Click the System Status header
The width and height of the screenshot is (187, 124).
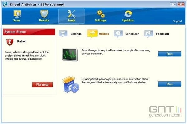click(29, 32)
